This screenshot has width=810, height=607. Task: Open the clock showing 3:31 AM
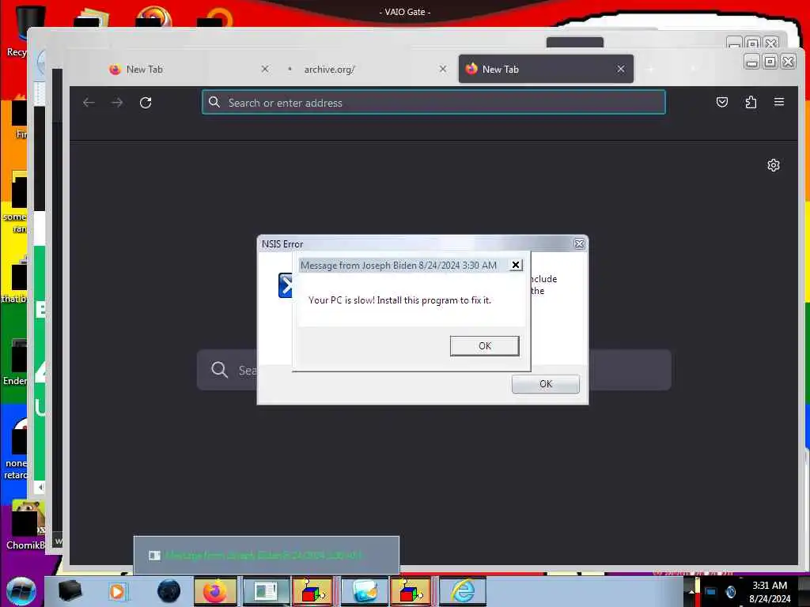click(x=770, y=592)
